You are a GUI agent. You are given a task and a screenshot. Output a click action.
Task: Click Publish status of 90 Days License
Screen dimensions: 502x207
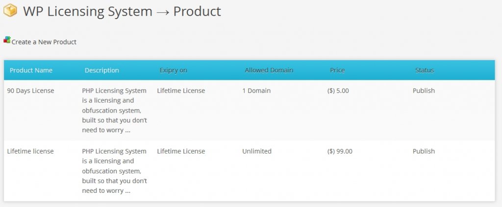point(424,91)
